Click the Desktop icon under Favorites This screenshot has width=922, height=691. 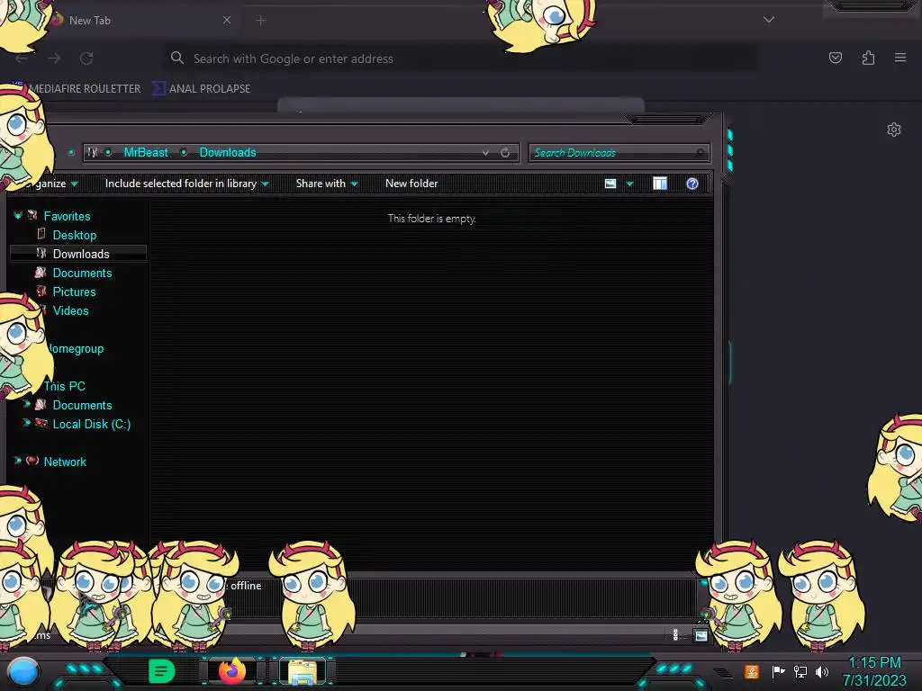41,234
